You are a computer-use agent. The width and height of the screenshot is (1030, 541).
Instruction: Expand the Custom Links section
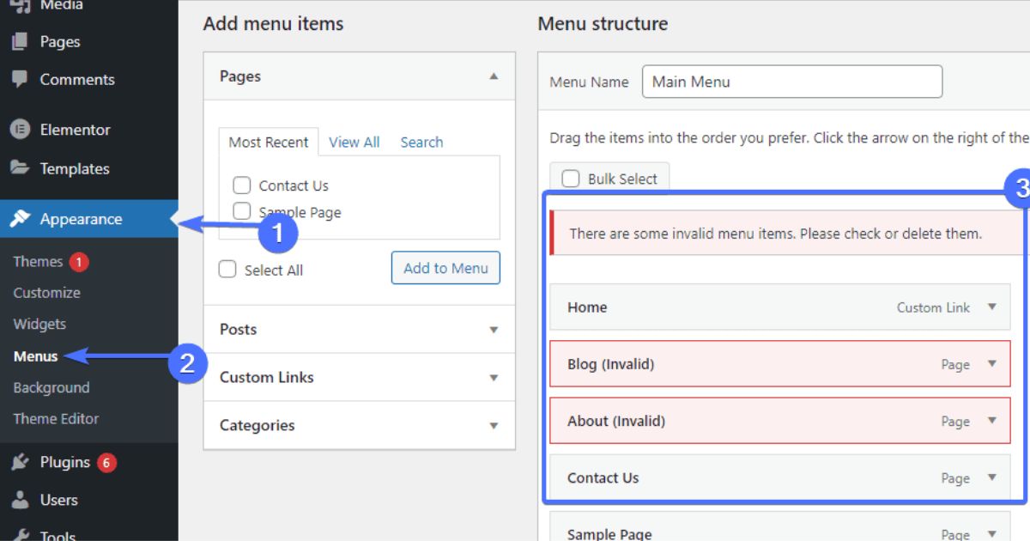click(x=494, y=378)
